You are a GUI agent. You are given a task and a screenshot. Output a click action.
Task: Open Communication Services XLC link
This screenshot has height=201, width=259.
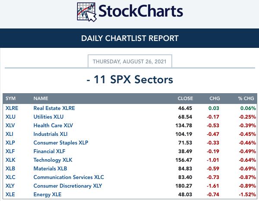click(69, 177)
